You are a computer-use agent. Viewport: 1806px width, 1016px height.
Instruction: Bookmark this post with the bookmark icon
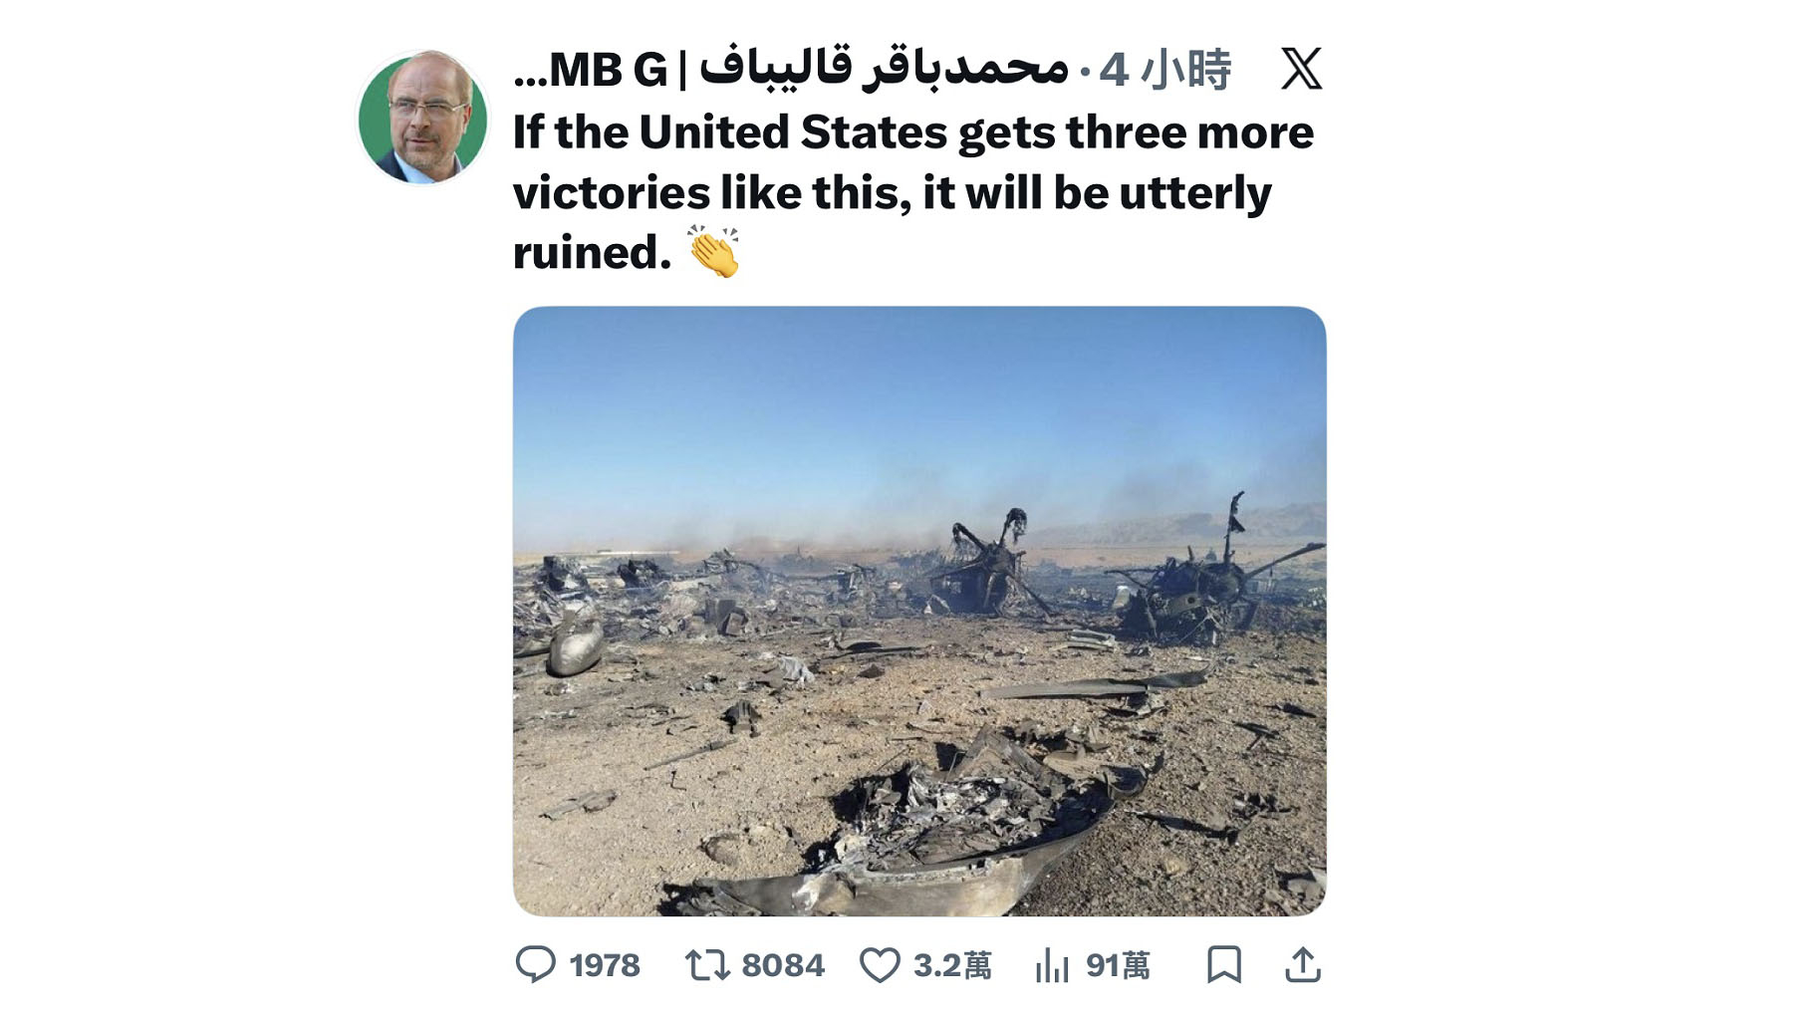pyautogui.click(x=1224, y=964)
